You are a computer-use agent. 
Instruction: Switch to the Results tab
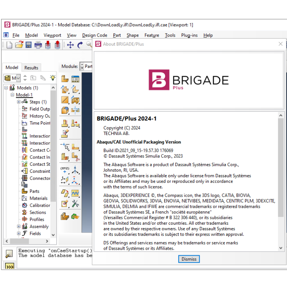(31, 68)
